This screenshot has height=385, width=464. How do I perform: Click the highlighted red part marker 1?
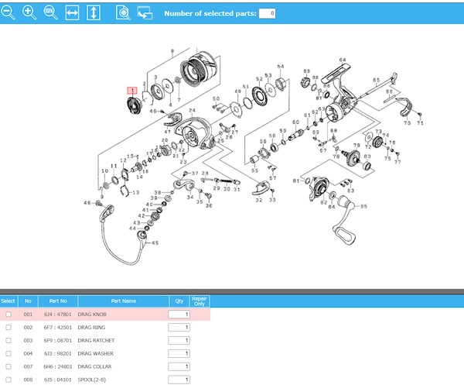click(x=132, y=91)
